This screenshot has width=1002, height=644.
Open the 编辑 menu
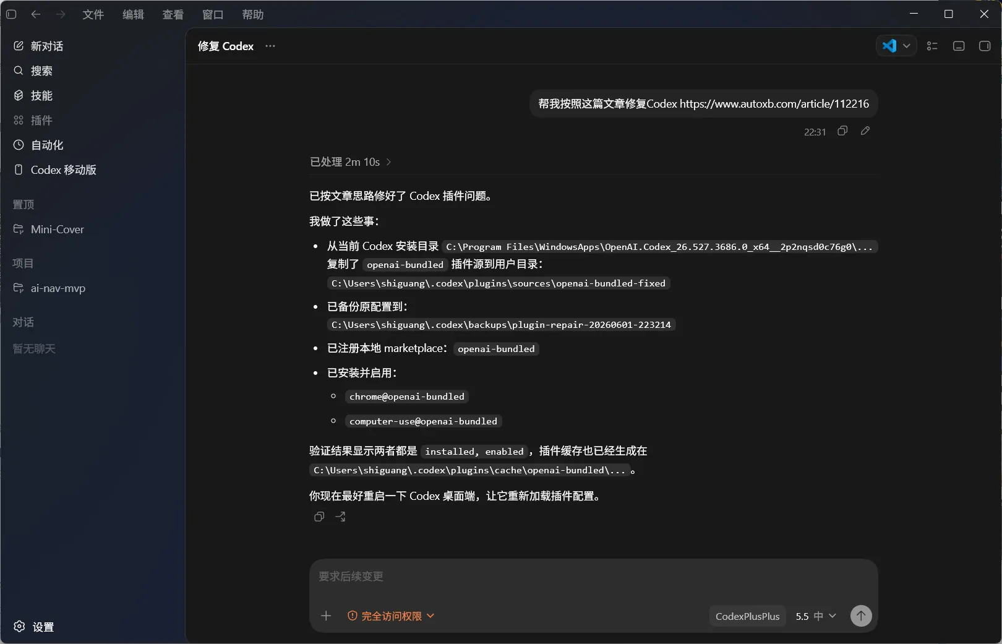click(133, 14)
